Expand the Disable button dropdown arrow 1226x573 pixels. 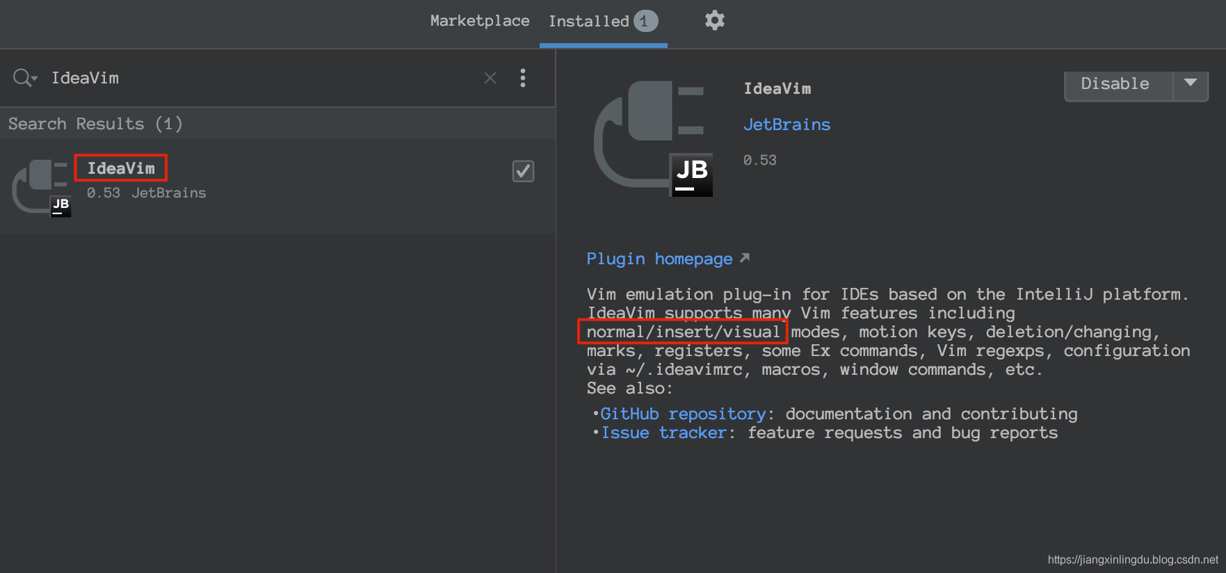tap(1191, 84)
